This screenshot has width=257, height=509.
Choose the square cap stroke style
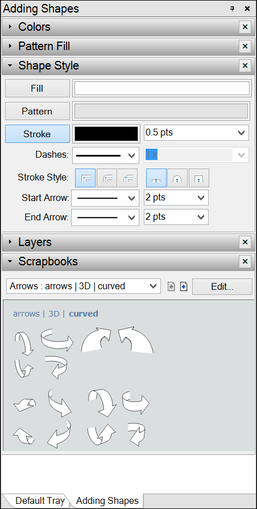click(x=198, y=178)
